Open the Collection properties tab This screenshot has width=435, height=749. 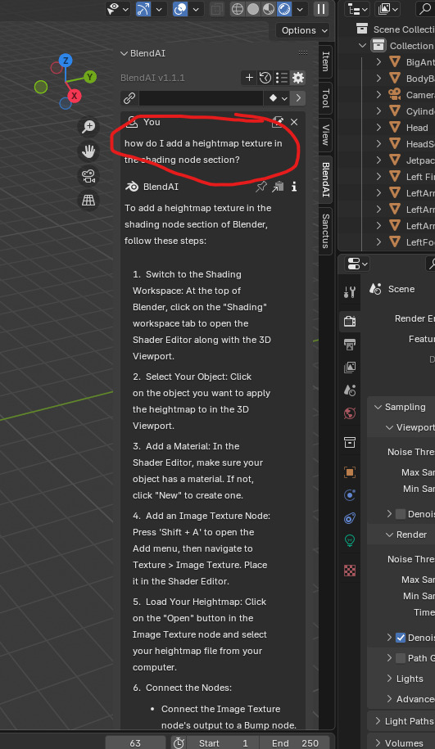pos(350,442)
